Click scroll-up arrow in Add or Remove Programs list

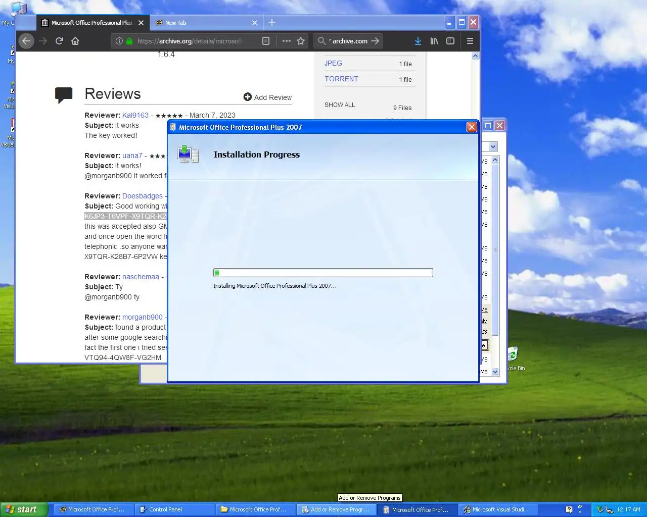point(495,160)
